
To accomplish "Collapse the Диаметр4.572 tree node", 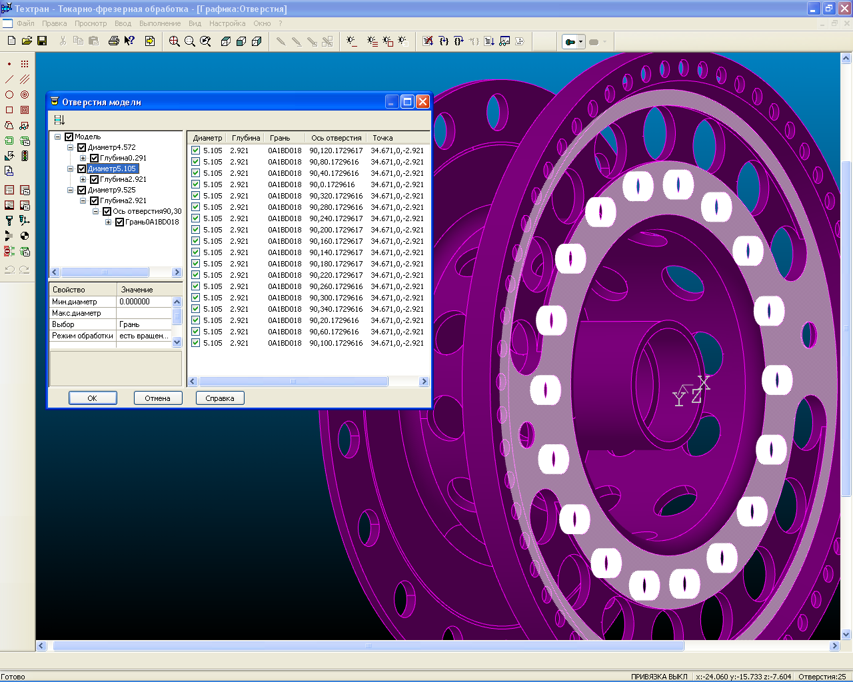I will (x=70, y=147).
